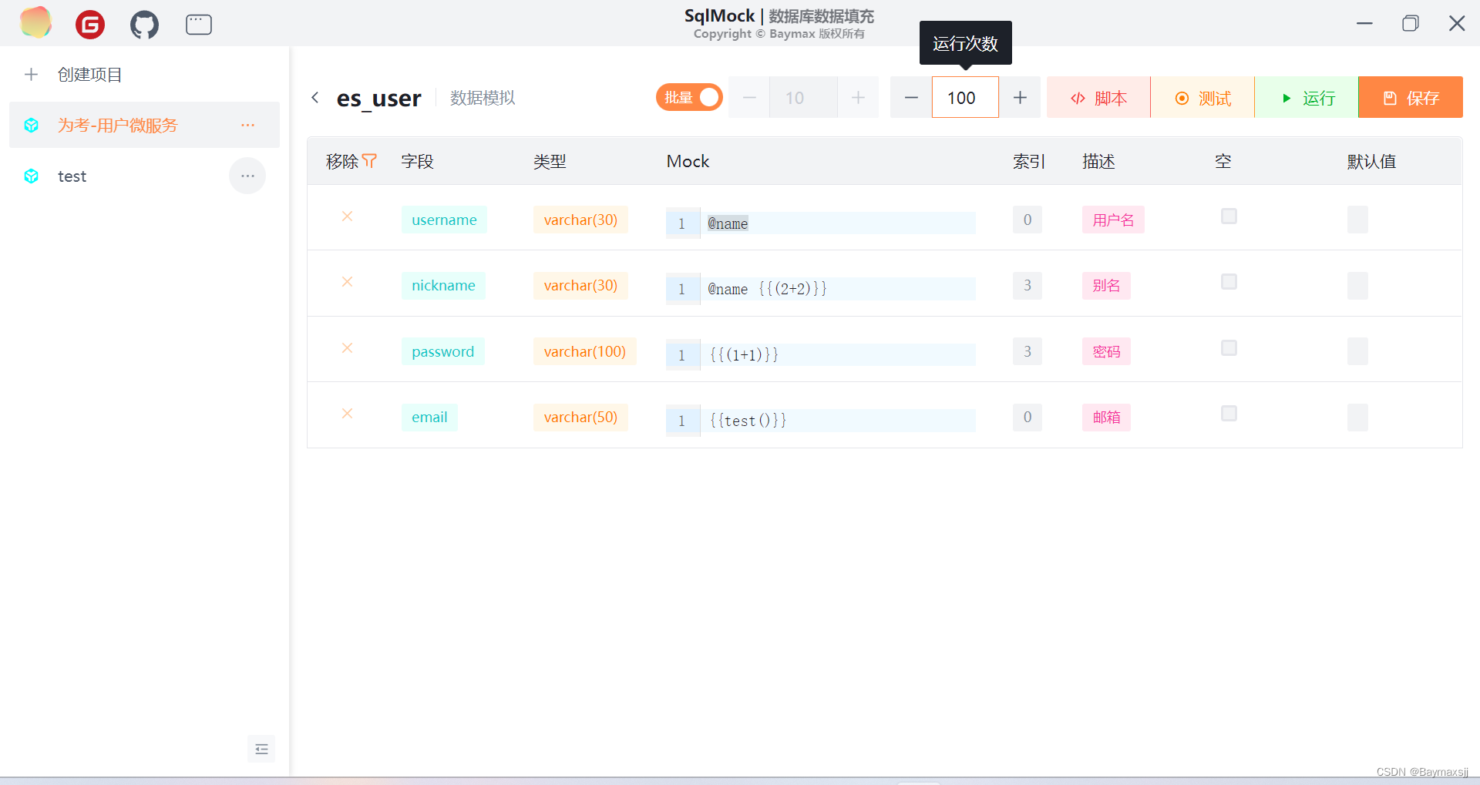The height and width of the screenshot is (785, 1480).
Task: Click the SqlMock colorful app logo
Action: click(35, 22)
